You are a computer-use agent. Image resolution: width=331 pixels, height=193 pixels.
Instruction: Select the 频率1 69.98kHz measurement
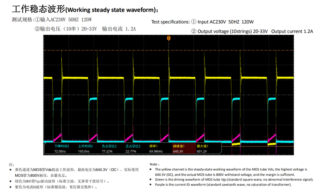tap(156, 149)
